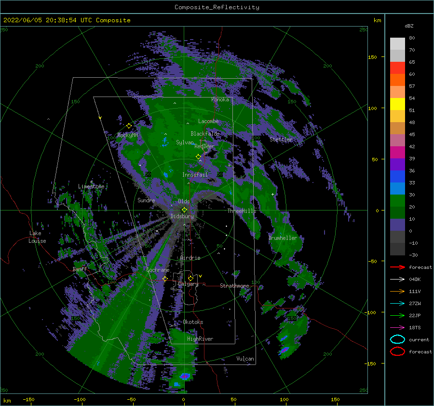The height and width of the screenshot is (406, 434).
Task: Click the Okotoks label
Action: (193, 322)
